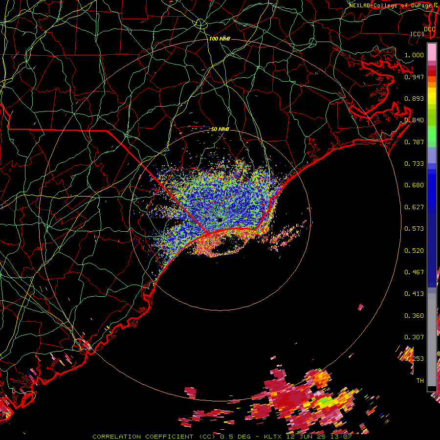Click the 0.893 scale value
The image size is (440, 440).
pos(414,98)
